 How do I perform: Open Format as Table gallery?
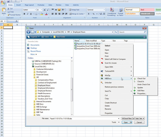tap(120, 12)
